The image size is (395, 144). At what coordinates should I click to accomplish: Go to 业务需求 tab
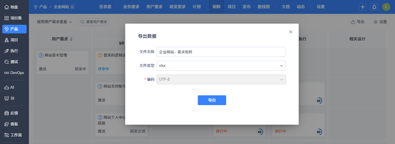(131, 7)
